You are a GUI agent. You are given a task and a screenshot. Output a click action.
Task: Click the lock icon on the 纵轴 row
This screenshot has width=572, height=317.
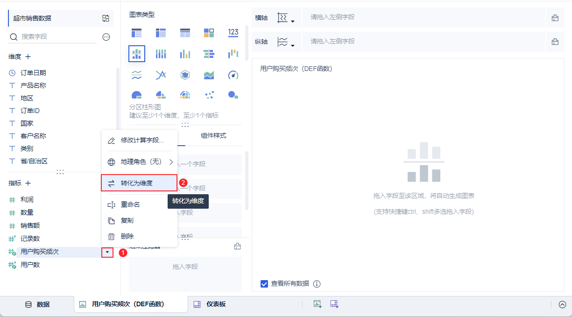555,42
